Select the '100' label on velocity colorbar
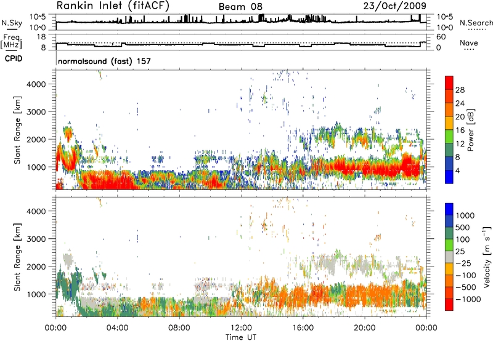This screenshot has height=341, width=493. coord(463,239)
